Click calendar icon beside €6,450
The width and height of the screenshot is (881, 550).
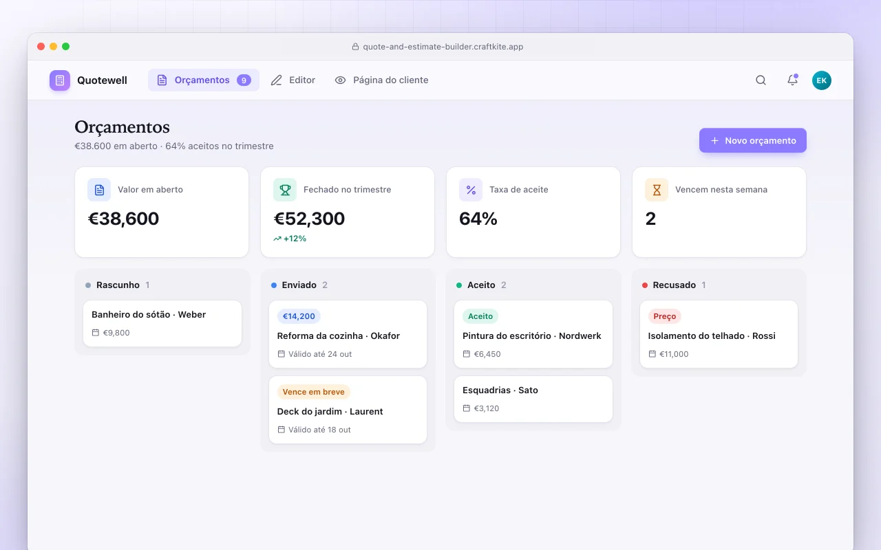point(467,354)
